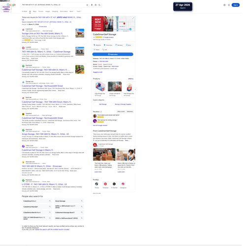The width and height of the screenshot is (243, 246).
Task: Click the Website button for CubeSmart
Action: click(97, 45)
